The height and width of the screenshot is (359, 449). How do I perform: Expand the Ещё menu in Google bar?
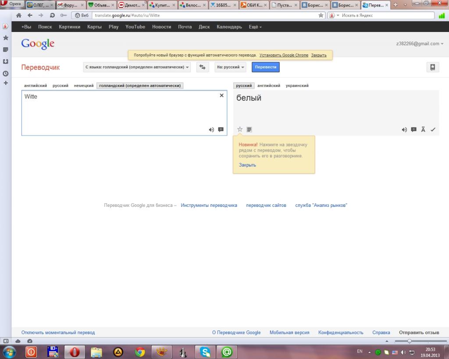(255, 27)
